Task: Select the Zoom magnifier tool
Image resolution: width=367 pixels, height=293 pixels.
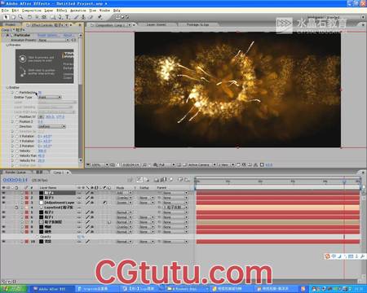Action: pyautogui.click(x=20, y=17)
